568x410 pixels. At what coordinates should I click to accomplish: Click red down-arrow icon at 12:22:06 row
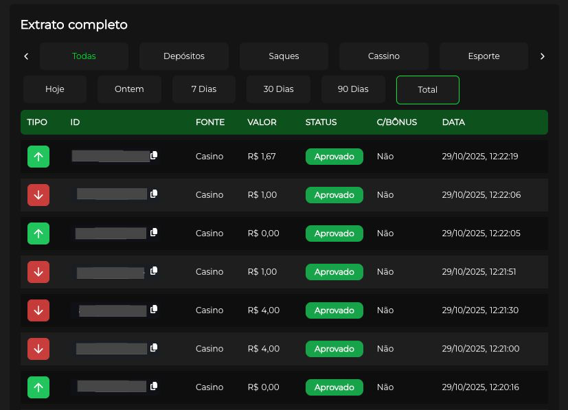[x=38, y=195]
